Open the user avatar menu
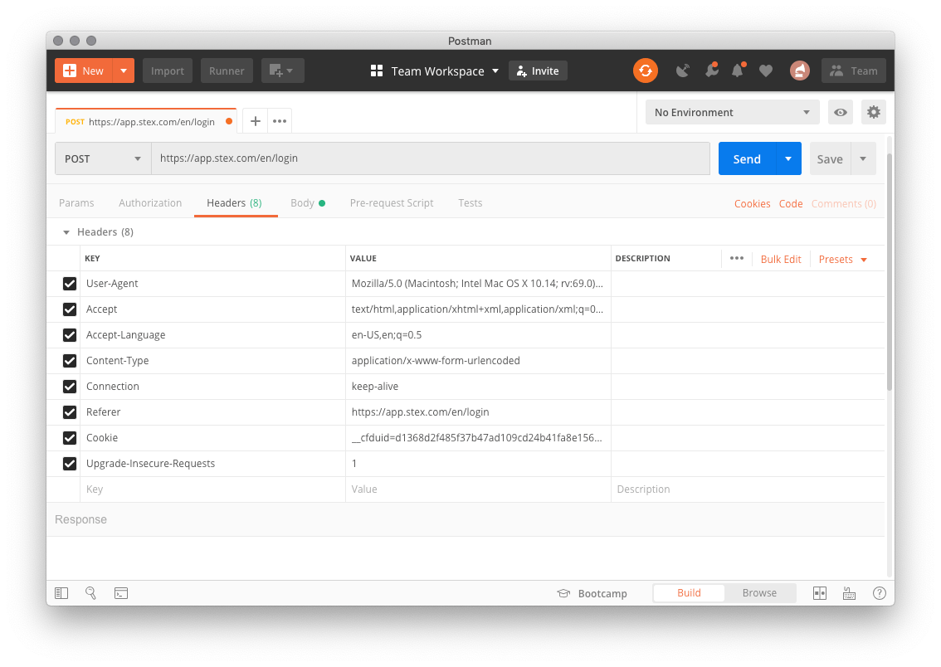 click(799, 71)
